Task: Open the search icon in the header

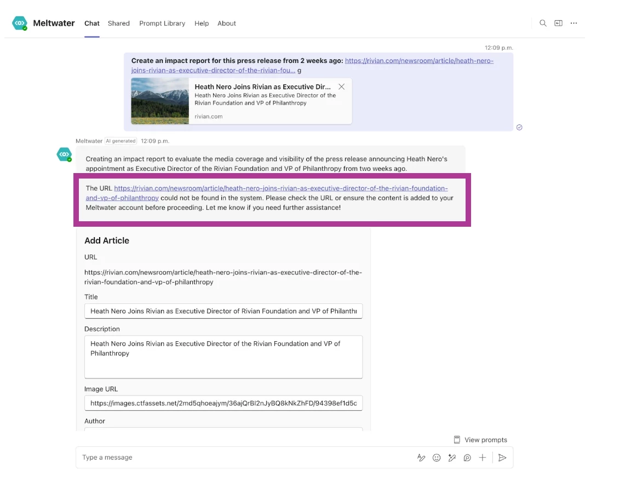Action: (x=543, y=24)
